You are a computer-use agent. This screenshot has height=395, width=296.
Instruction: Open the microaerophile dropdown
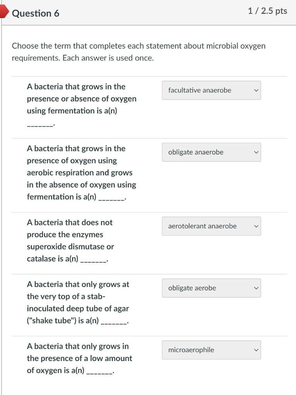[x=211, y=350]
